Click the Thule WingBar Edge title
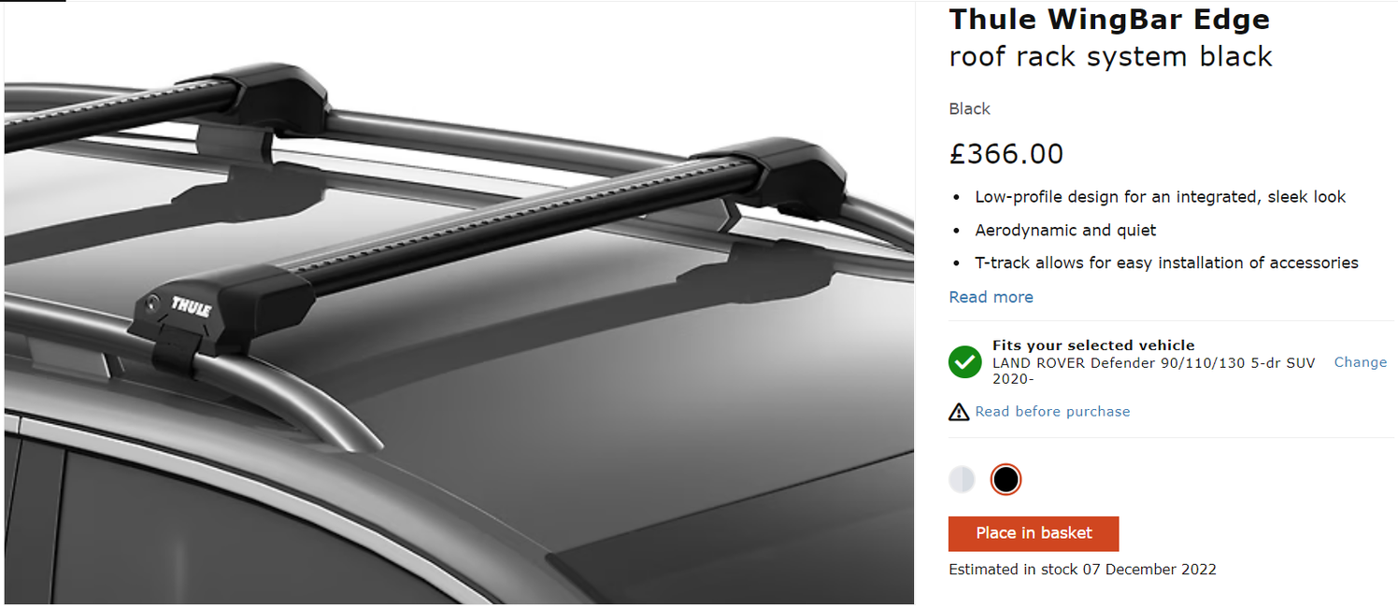The width and height of the screenshot is (1398, 607). pyautogui.click(x=1109, y=19)
